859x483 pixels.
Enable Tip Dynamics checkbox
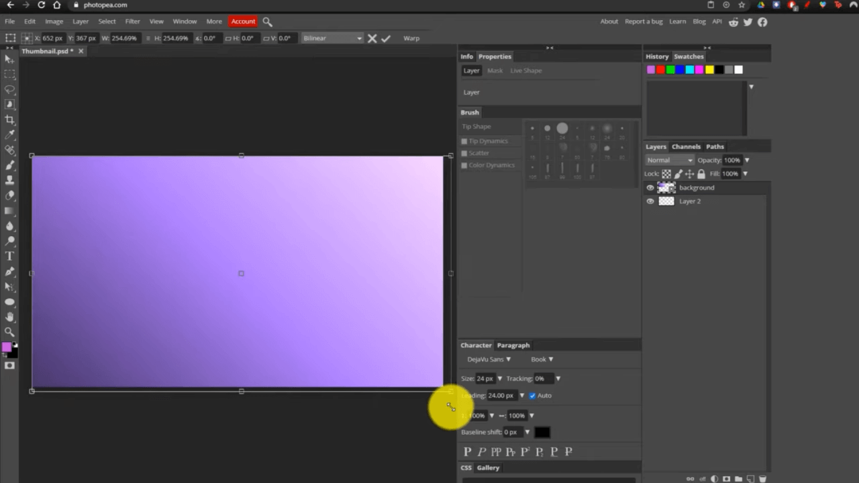pyautogui.click(x=464, y=141)
